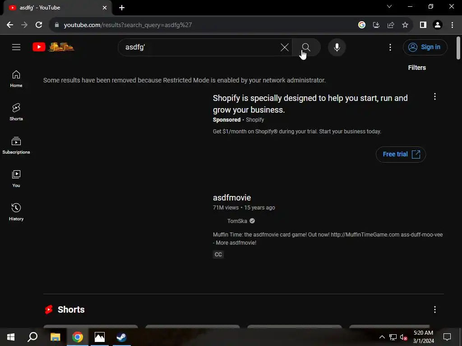462x346 pixels.
Task: Share this page from the toolbar
Action: 391,25
